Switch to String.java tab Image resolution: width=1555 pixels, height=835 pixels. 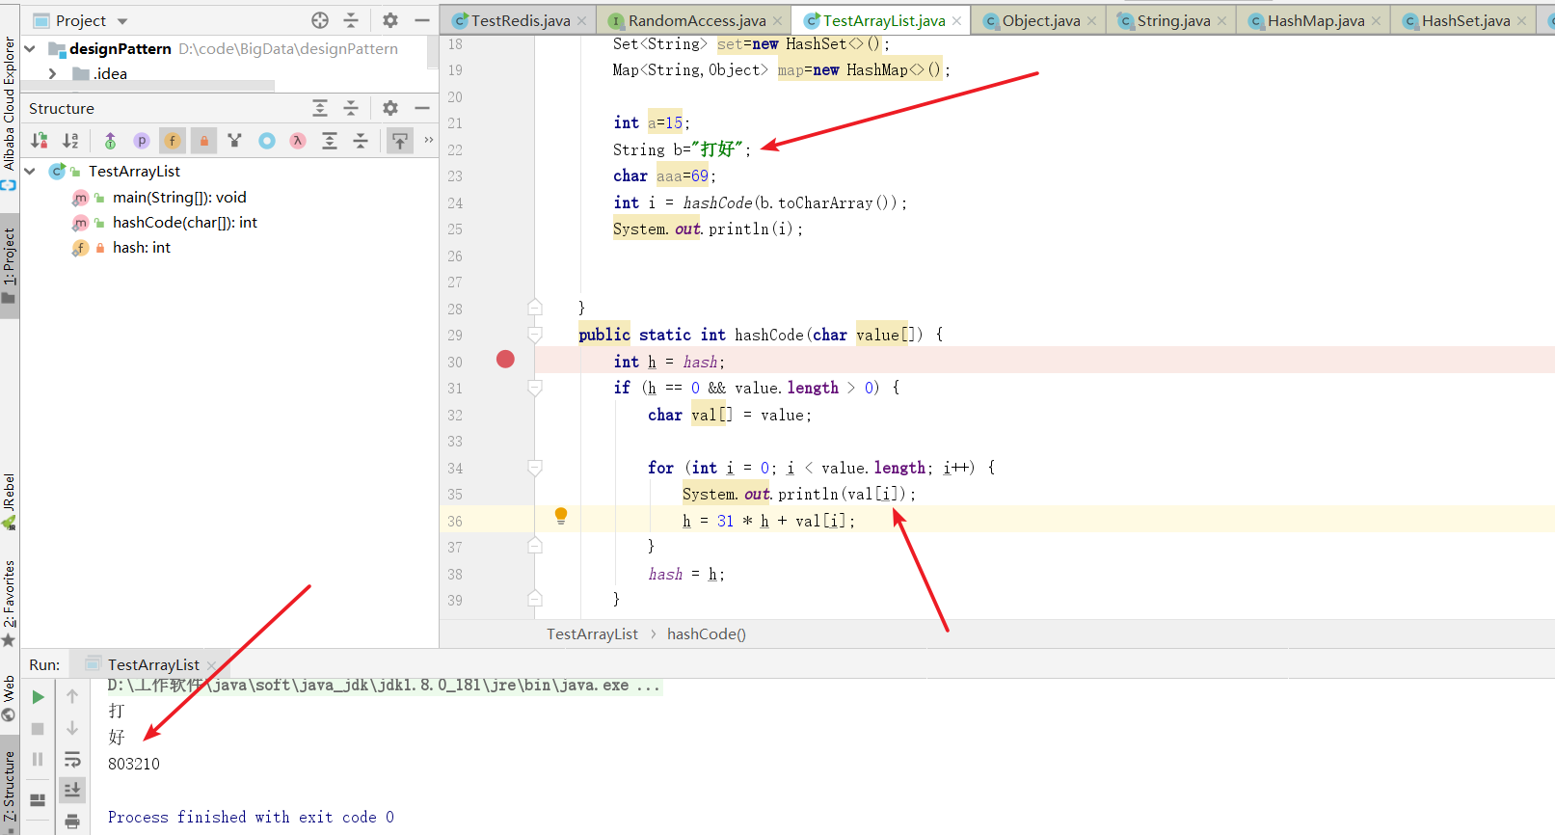point(1173,20)
